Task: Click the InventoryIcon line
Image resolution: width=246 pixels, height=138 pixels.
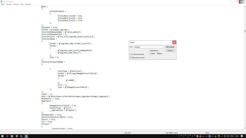Action: pyautogui.click(x=68, y=37)
